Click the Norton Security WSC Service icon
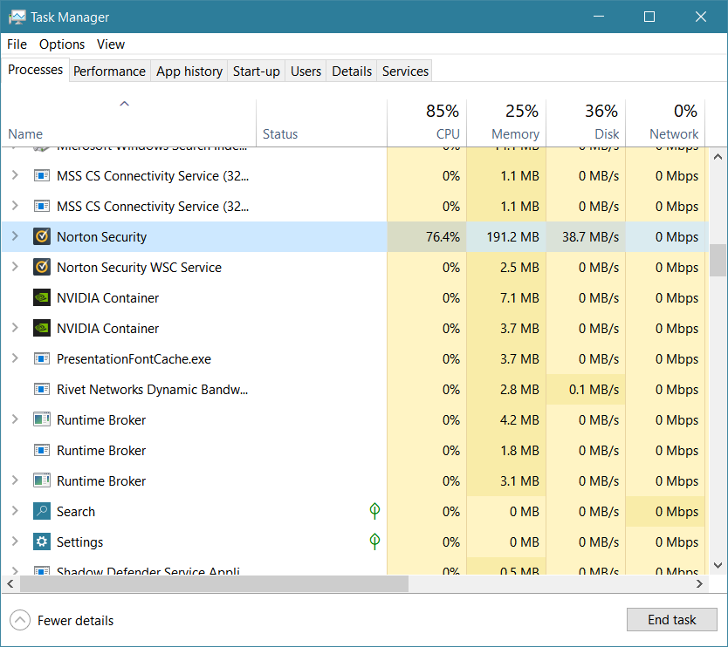The image size is (728, 647). (41, 268)
